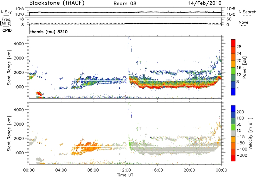Image resolution: width=256 pixels, height=177 pixels.
Task: Click the power colorbar blue bottom segment
Action: (x=233, y=92)
